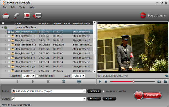Click the load disc folder icon
This screenshot has width=169, height=107.
point(6,16)
